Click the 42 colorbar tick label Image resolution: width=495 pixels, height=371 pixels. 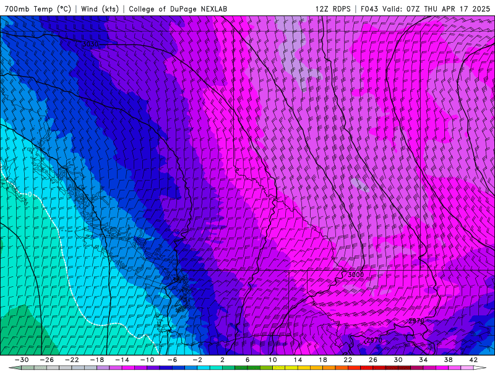point(473,360)
